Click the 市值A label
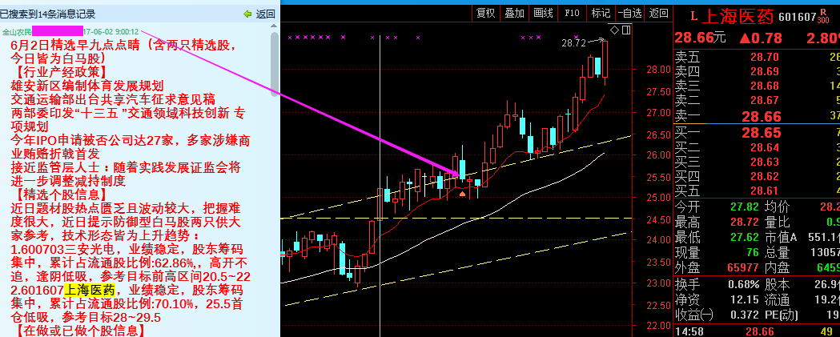This screenshot has width=840, height=337. (782, 237)
